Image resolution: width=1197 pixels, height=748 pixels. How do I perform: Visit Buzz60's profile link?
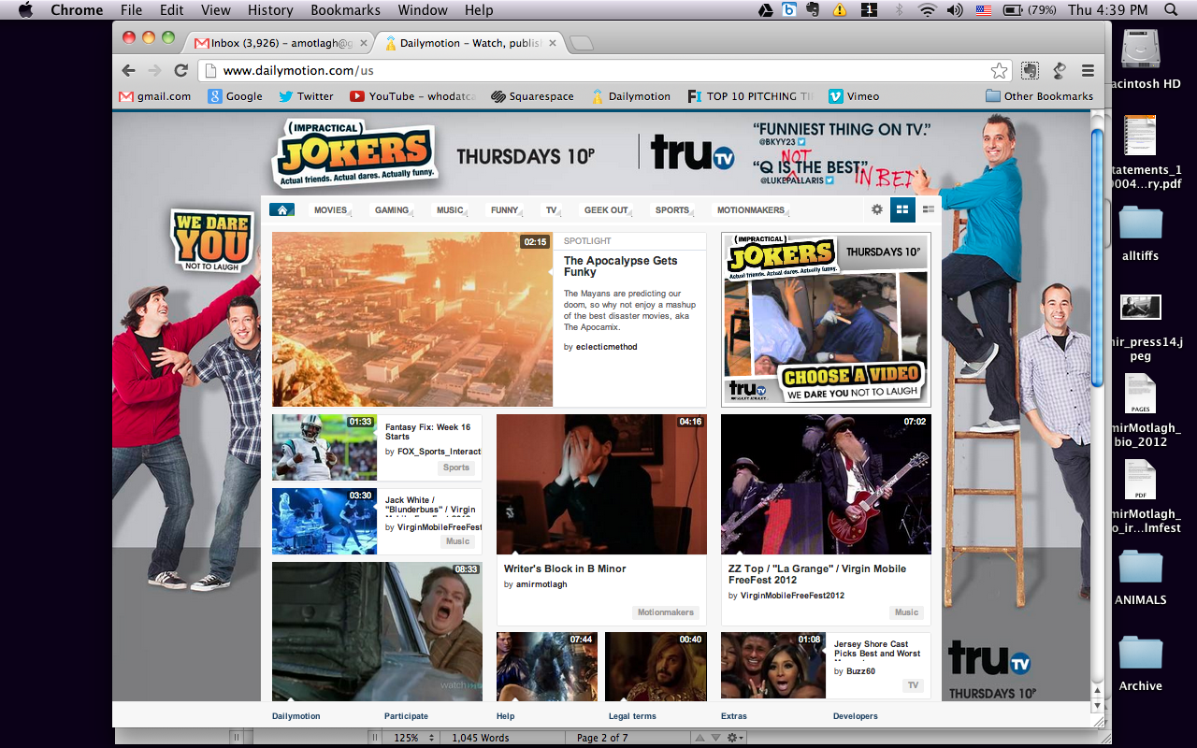point(860,671)
